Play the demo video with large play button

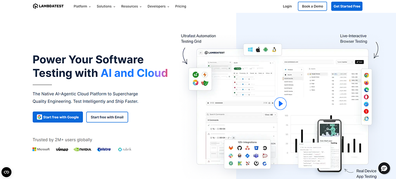pos(280,103)
